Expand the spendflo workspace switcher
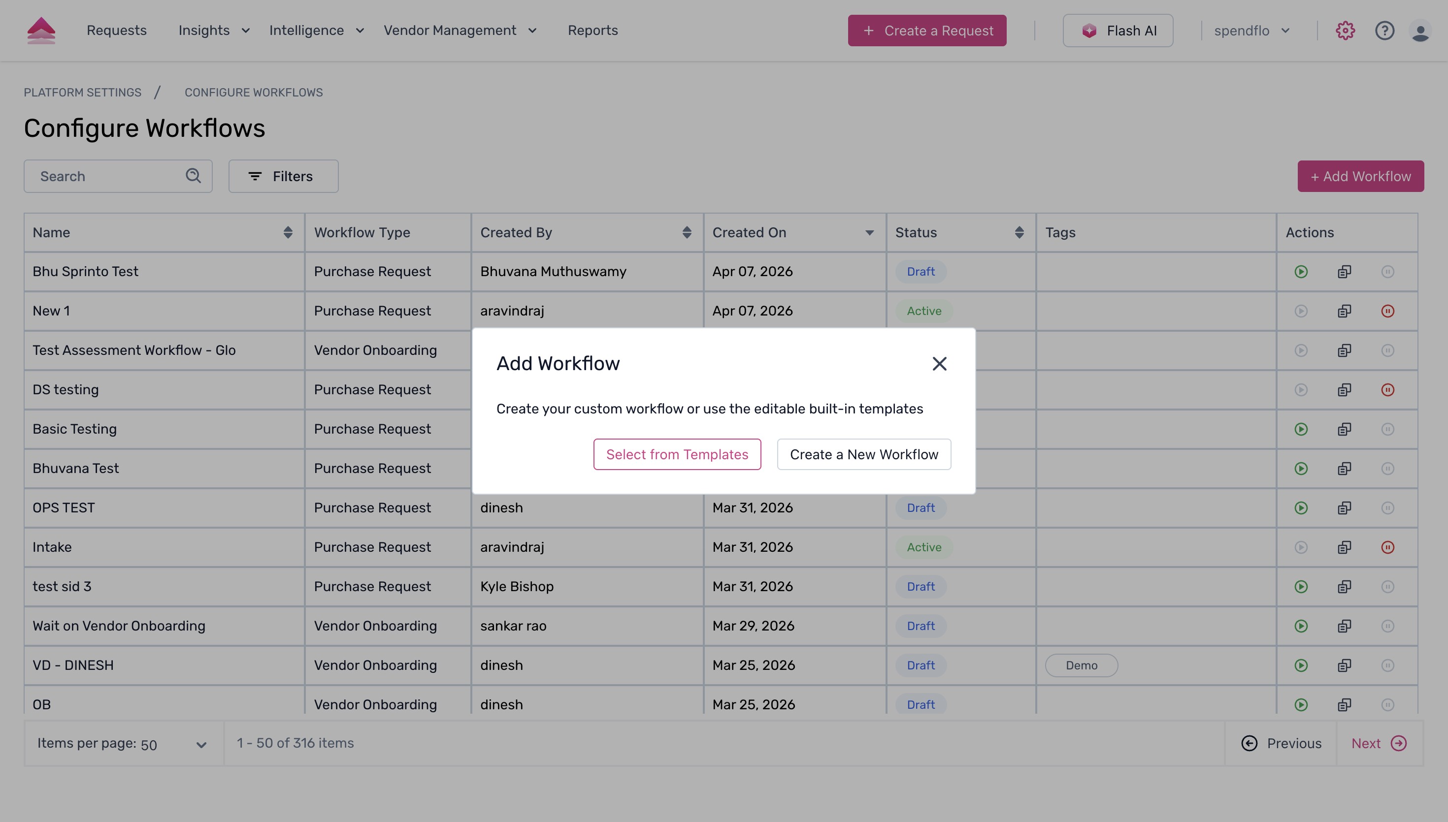1448x822 pixels. coord(1251,31)
